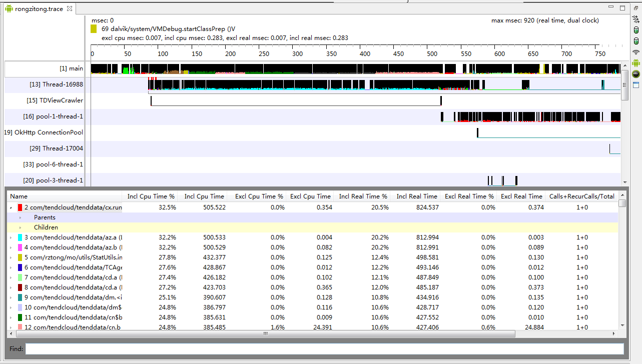Select the [13] Thread-16988 label

[56, 84]
